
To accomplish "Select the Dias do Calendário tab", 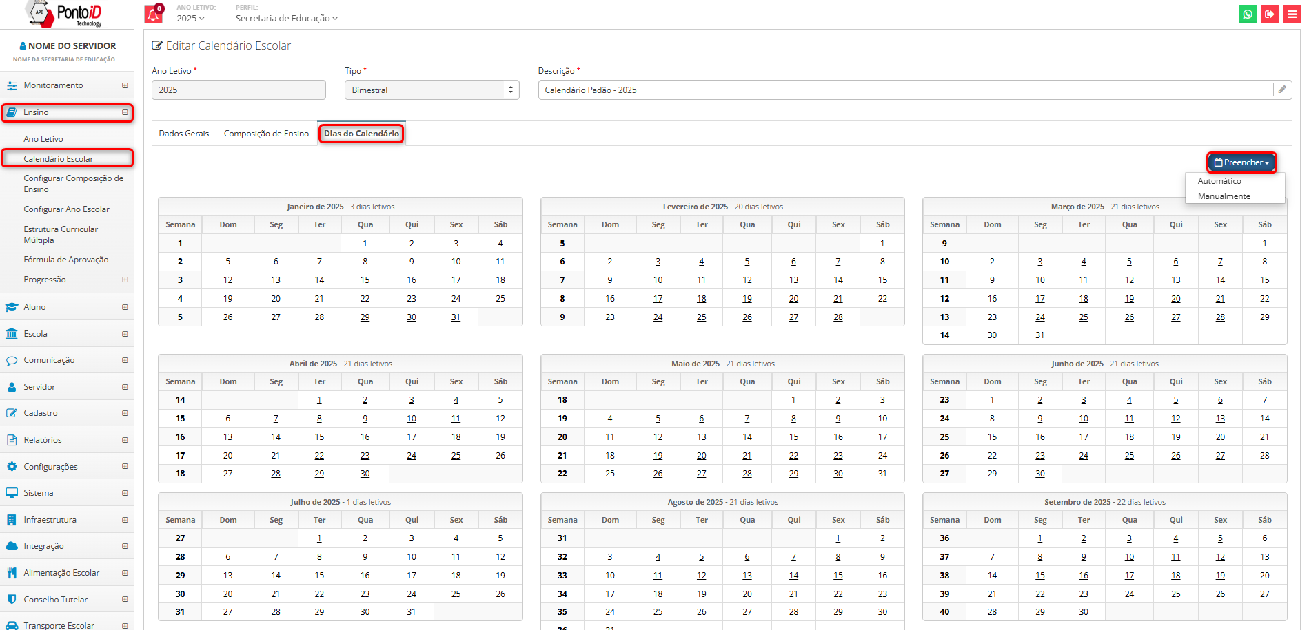I will point(362,134).
